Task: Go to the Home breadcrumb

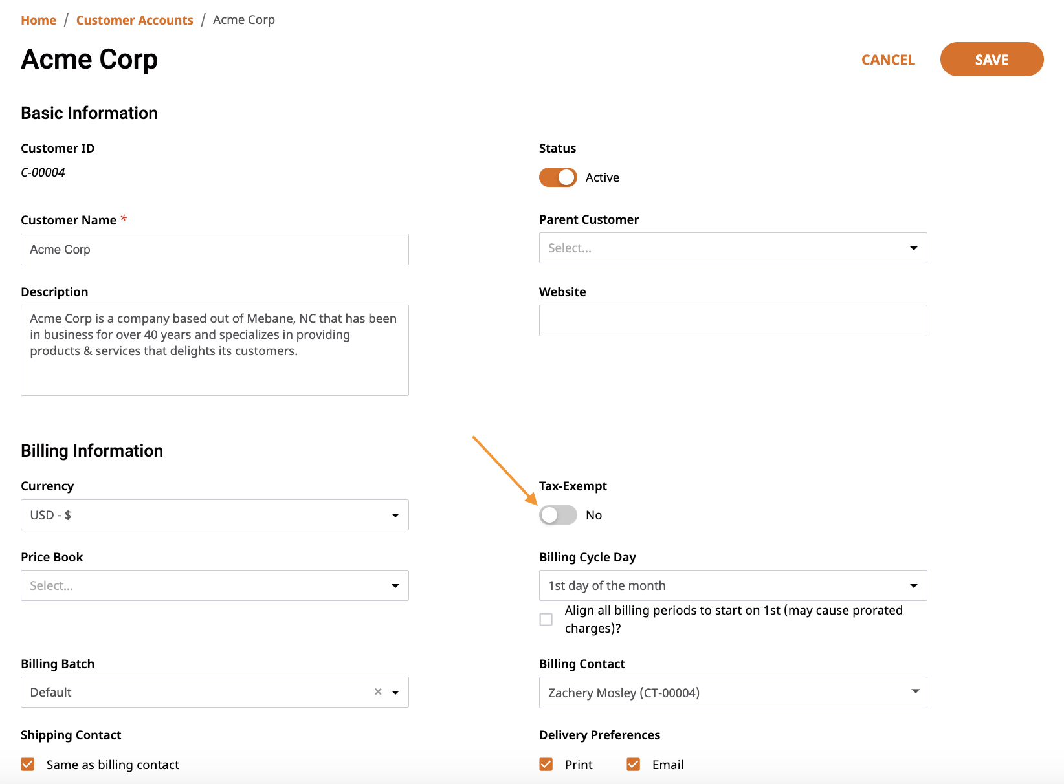Action: point(39,20)
